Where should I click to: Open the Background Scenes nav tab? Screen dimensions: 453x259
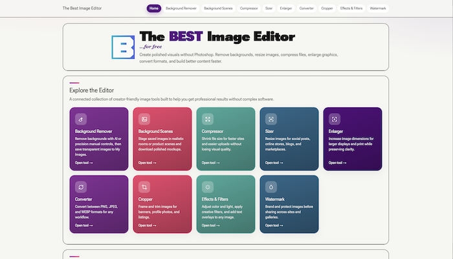tap(218, 8)
